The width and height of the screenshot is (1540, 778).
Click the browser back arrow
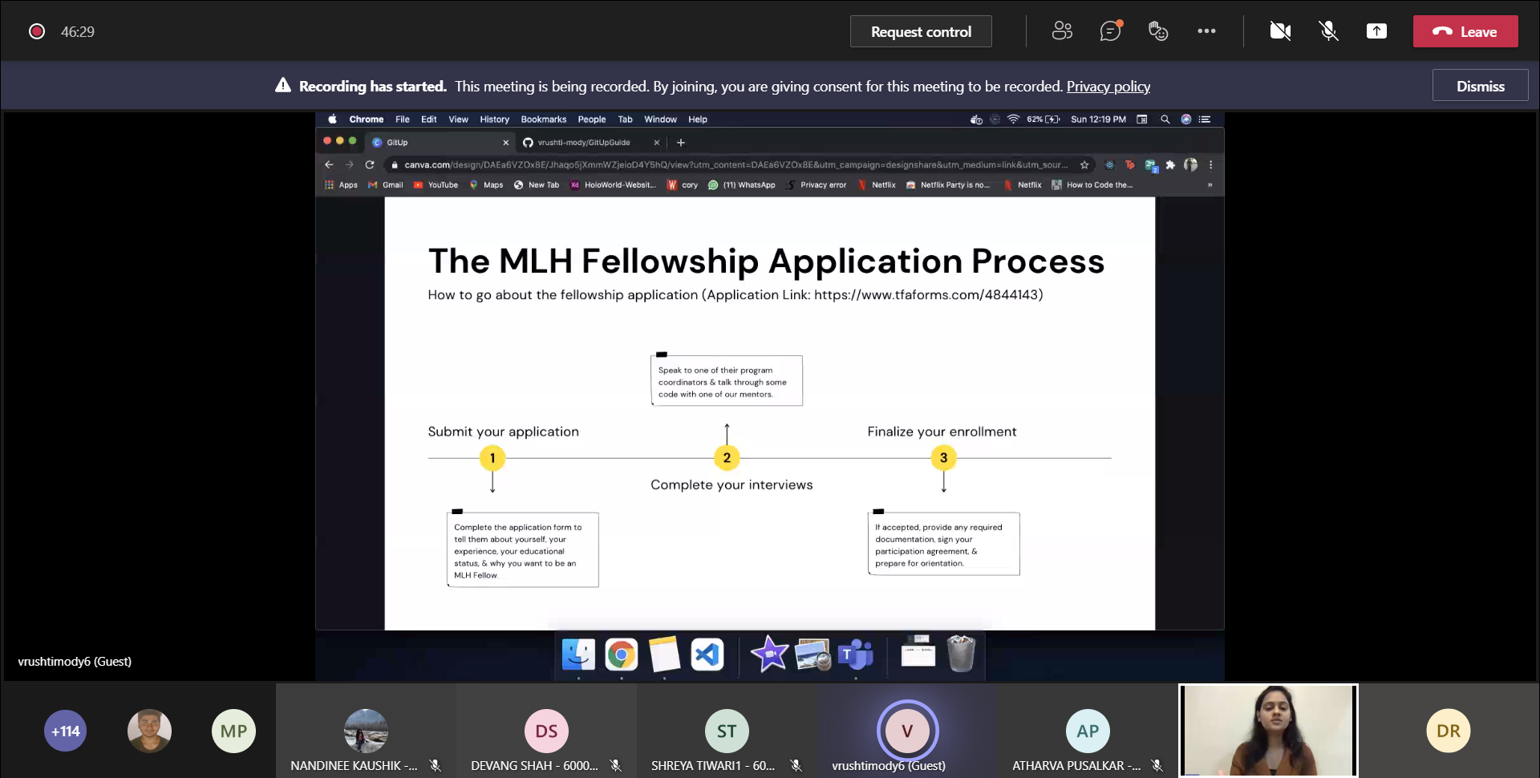(329, 164)
